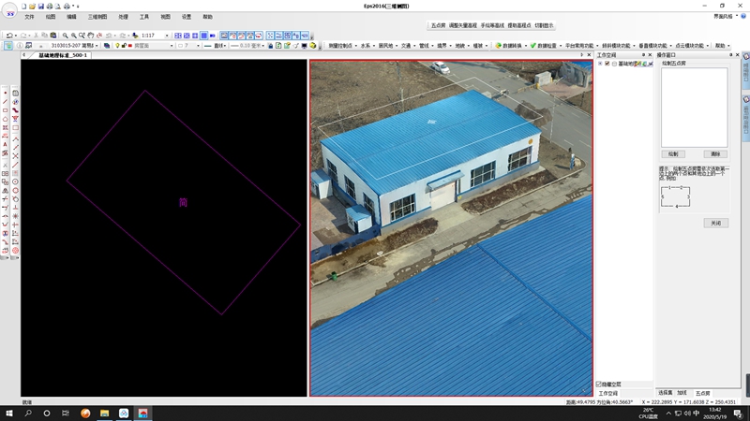This screenshot has width=750, height=421.
Task: Click the 关闭 button in operation panel
Action: click(x=716, y=223)
